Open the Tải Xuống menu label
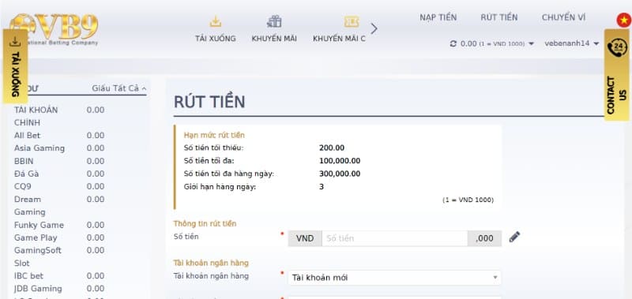Image resolution: width=632 pixels, height=299 pixels. 216,39
